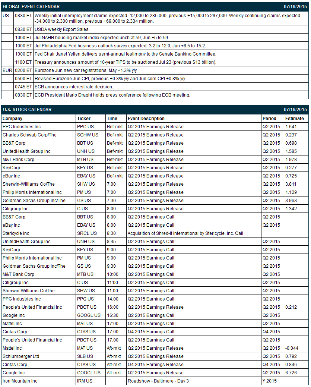Select Iron Mountain Inc company cell
This screenshot has width=311, height=387.
point(20,381)
